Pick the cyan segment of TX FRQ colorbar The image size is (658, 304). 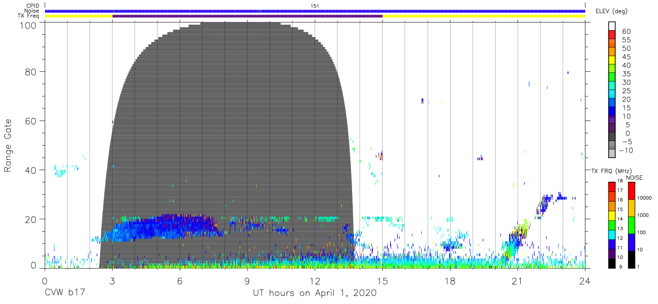pyautogui.click(x=611, y=234)
